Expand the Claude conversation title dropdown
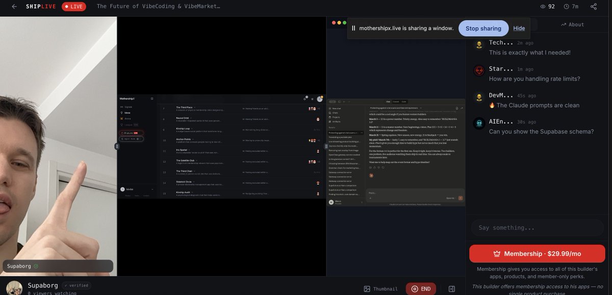This screenshot has height=295, width=612. (421, 108)
